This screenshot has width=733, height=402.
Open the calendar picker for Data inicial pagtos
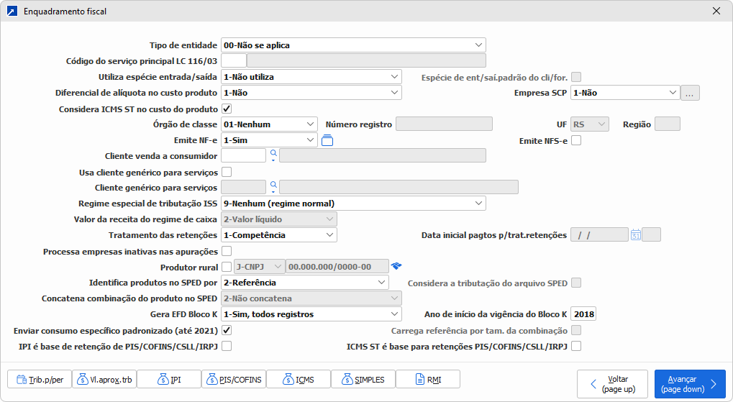[x=636, y=234]
